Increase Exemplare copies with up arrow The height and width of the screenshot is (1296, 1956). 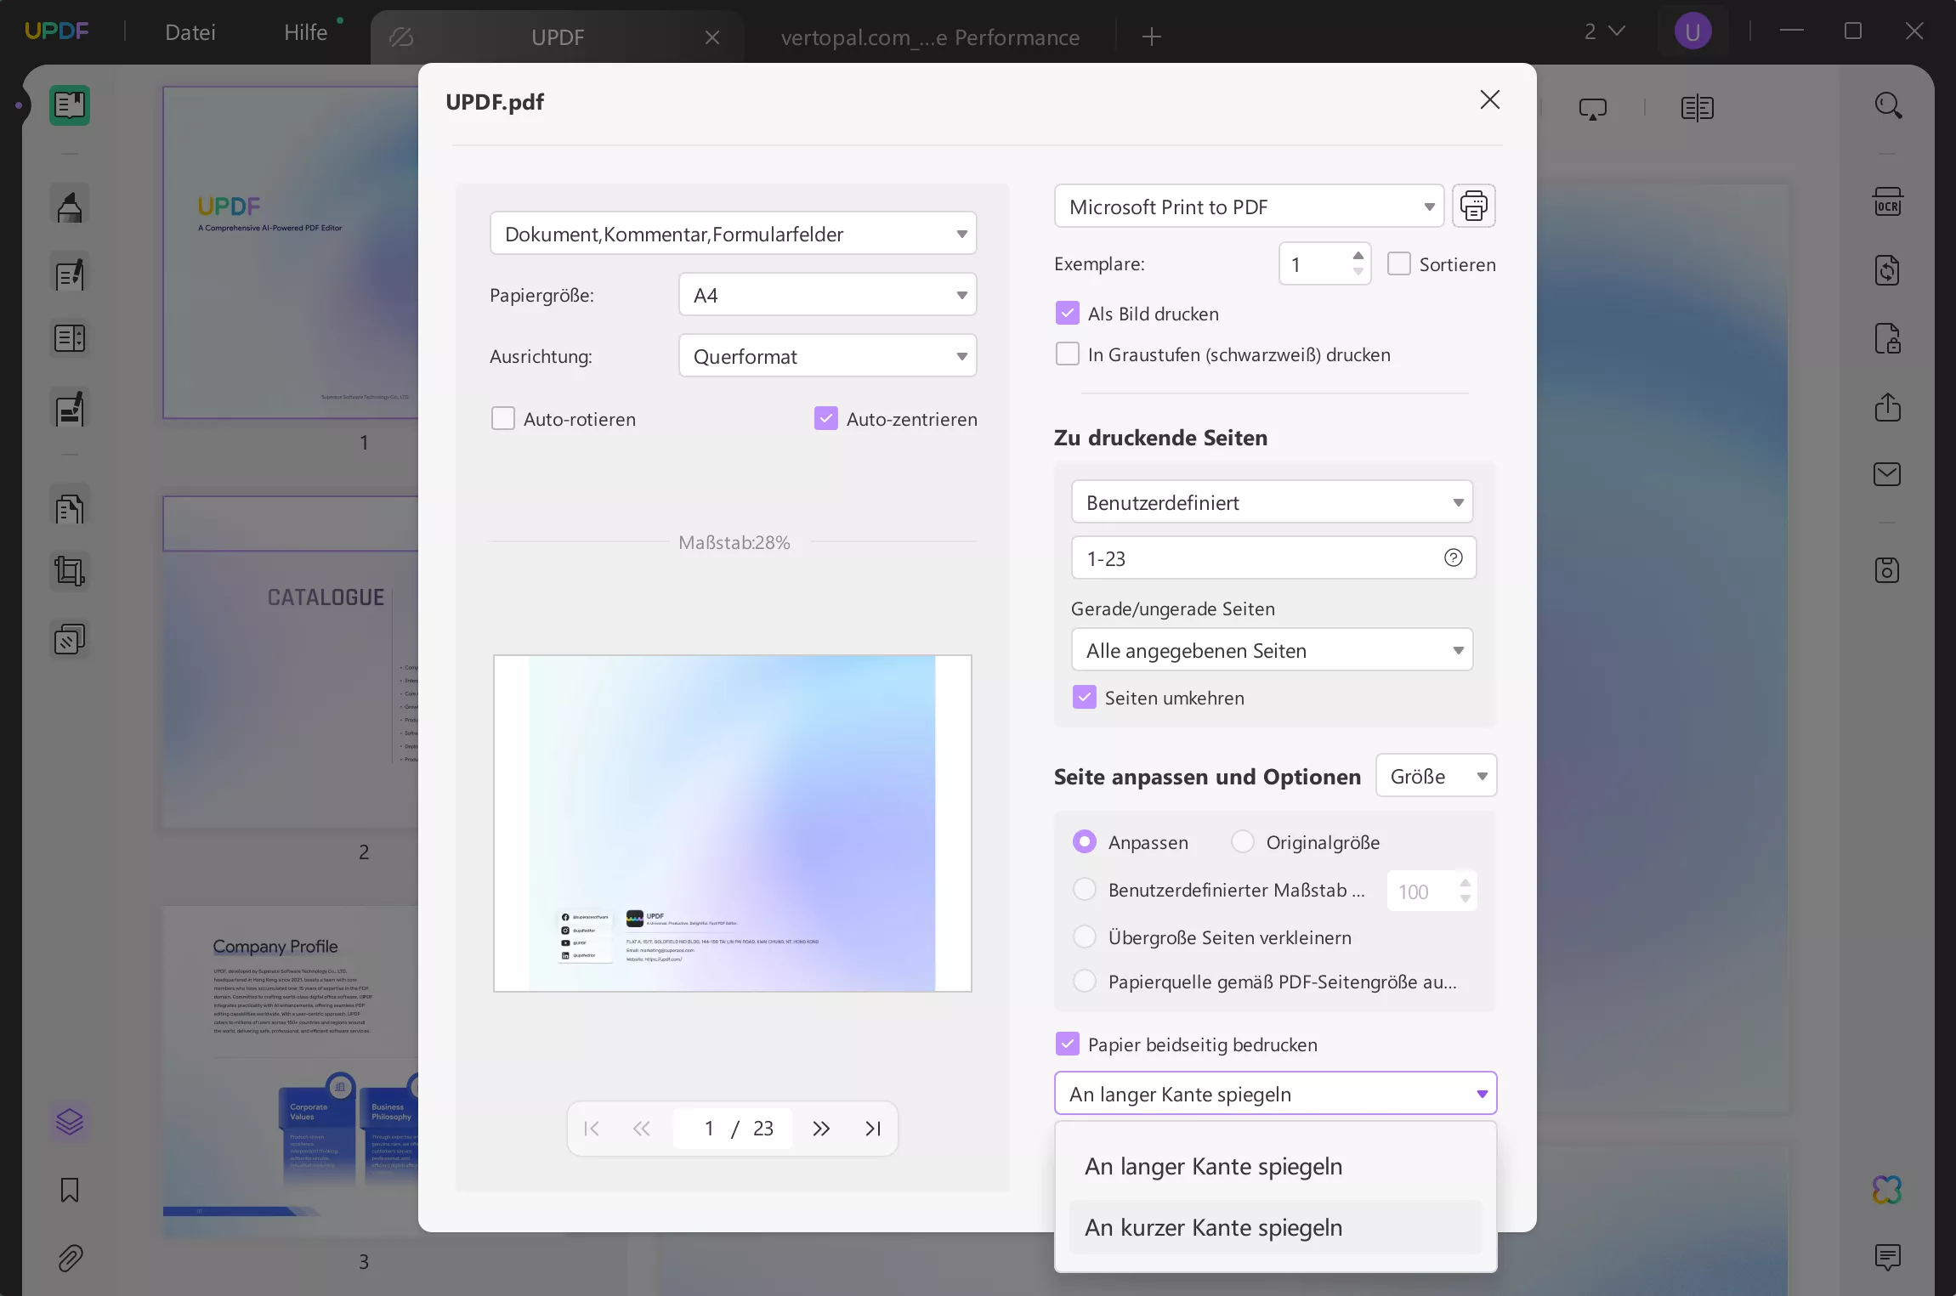click(1358, 256)
